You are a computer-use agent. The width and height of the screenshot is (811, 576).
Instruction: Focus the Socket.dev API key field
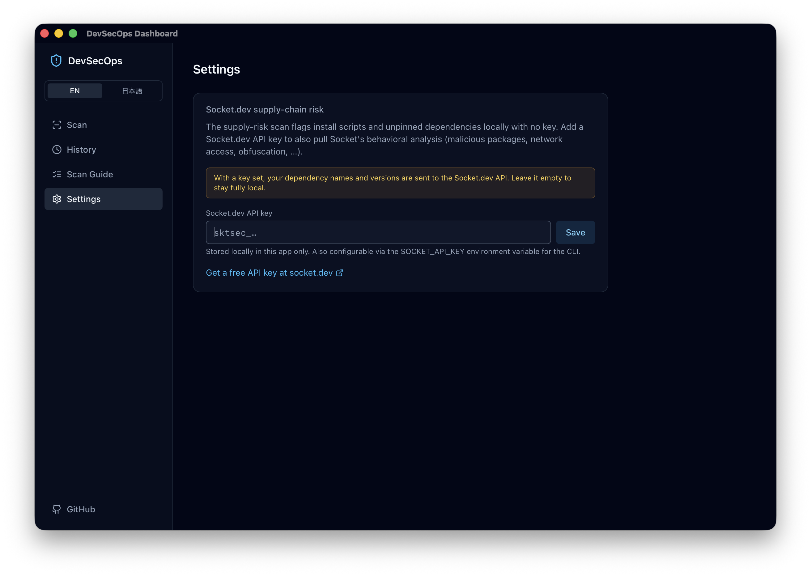click(378, 232)
